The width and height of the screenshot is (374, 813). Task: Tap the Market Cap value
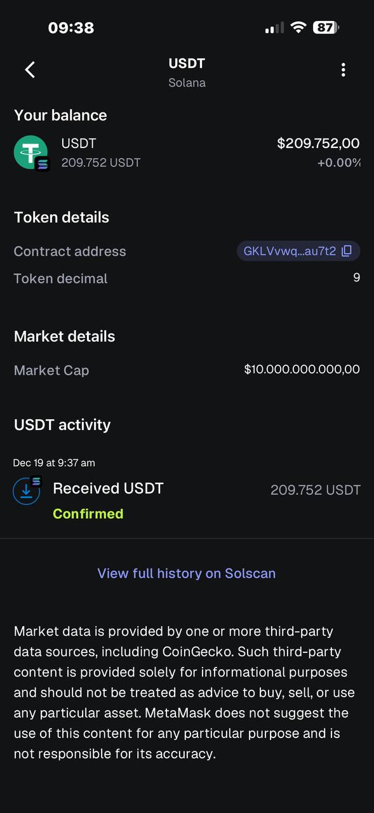coord(302,369)
